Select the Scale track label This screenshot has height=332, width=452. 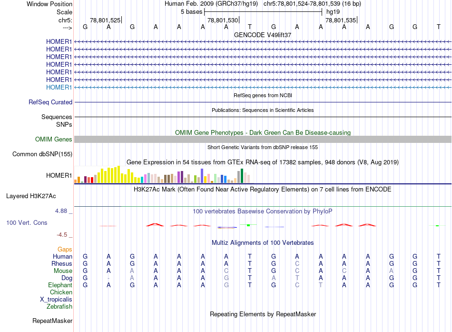pos(64,12)
